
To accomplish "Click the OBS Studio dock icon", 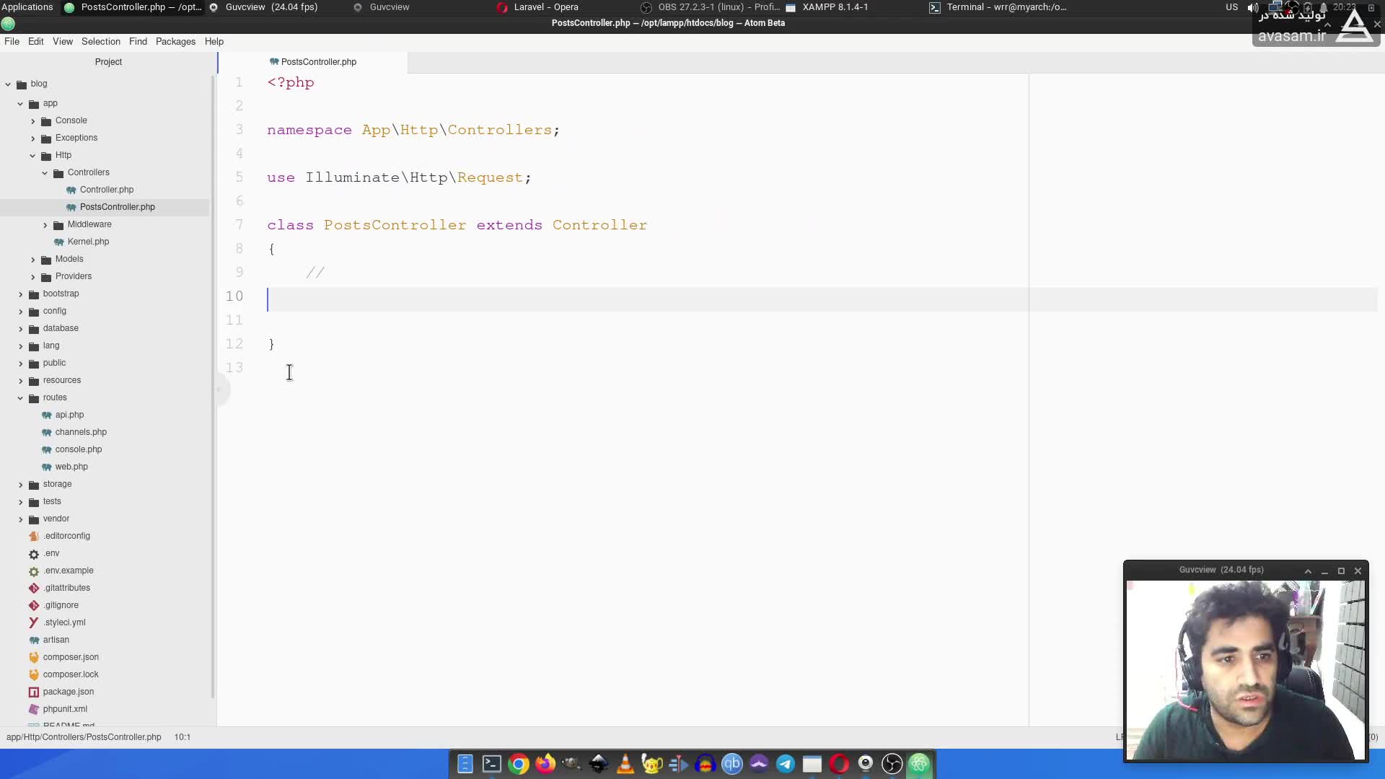I will pos(892,764).
